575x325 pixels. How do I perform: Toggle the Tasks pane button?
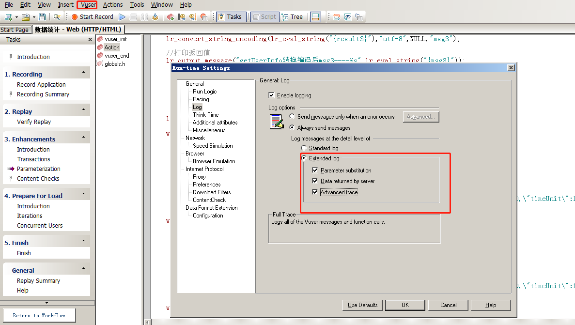[231, 16]
